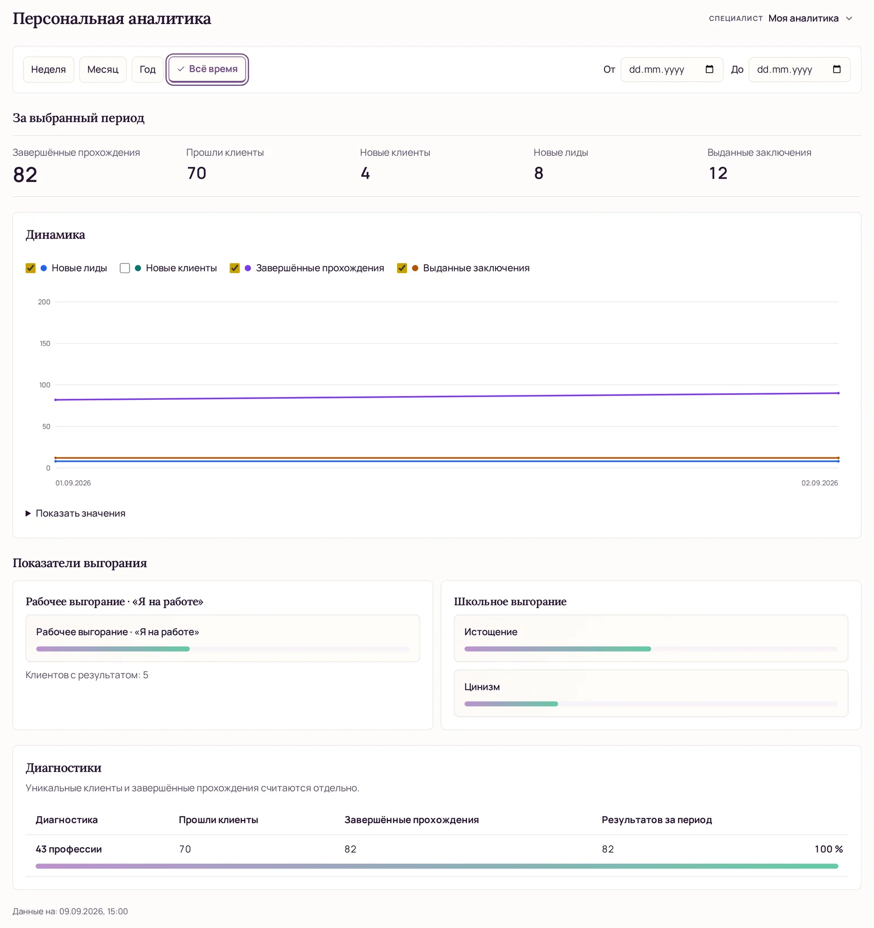The width and height of the screenshot is (874, 928).
Task: Click the Прошли клиенты value 70 at top
Action: click(197, 173)
